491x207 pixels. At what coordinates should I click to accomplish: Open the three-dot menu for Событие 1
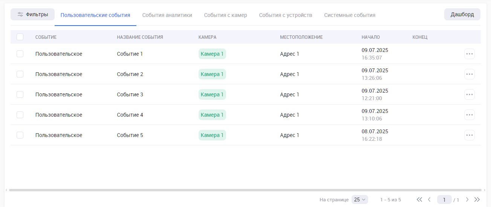tap(469, 54)
